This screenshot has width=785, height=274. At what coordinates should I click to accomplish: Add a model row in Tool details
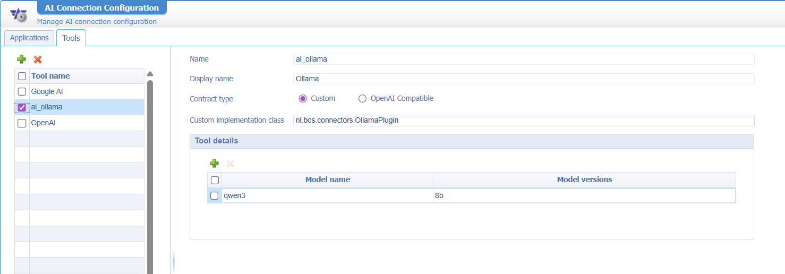click(214, 164)
